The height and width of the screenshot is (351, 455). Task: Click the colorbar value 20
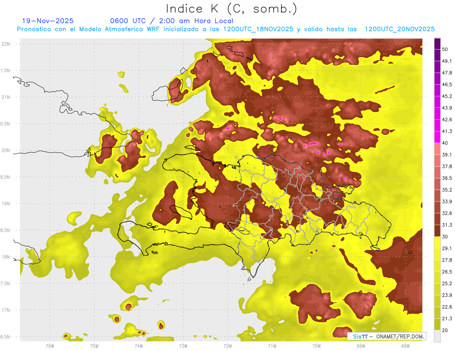[x=445, y=330]
